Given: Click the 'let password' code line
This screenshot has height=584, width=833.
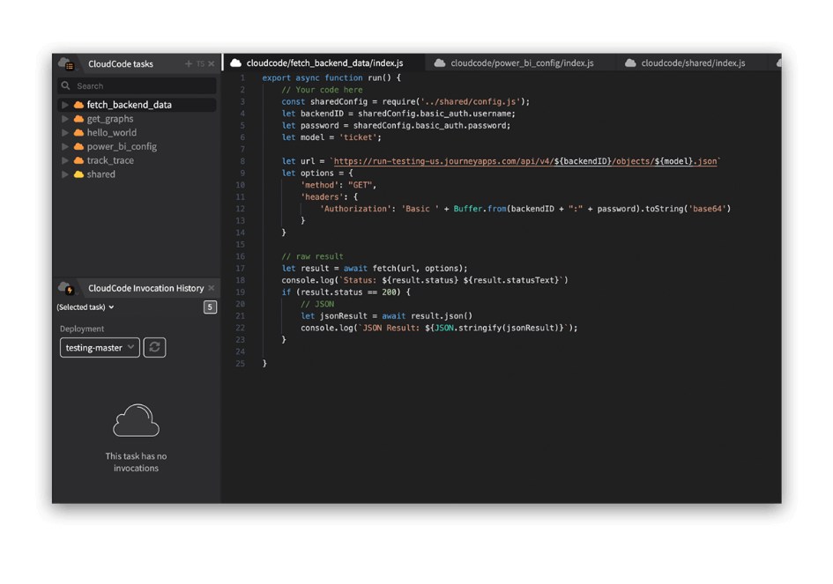Looking at the screenshot, I should point(396,126).
